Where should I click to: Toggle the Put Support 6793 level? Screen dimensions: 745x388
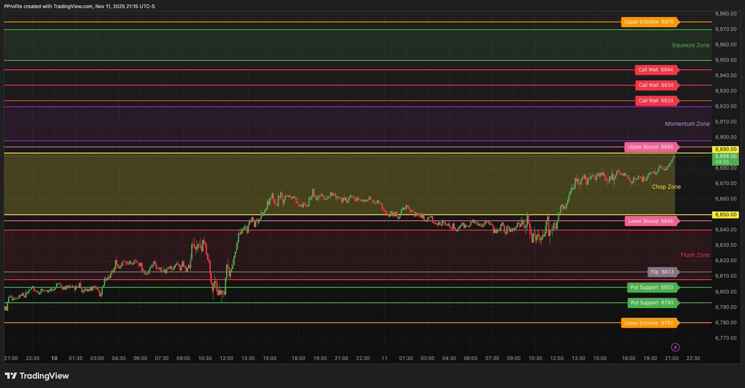(x=653, y=302)
